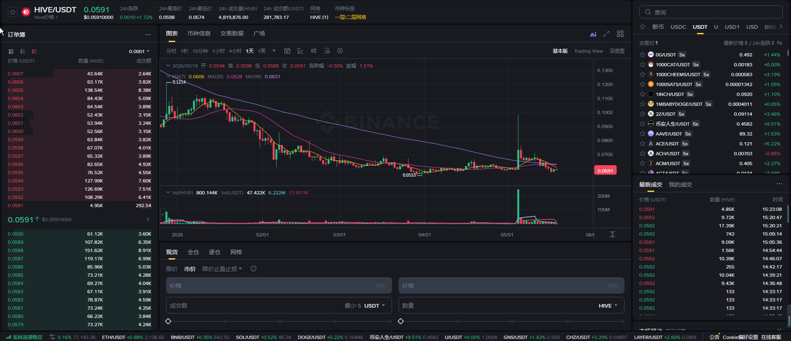This screenshot has width=791, height=341.
Task: Switch market list to 新币 tab
Action: click(658, 27)
